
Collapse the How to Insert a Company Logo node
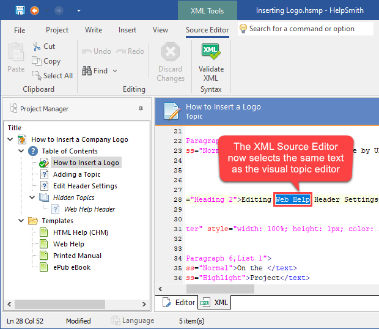coord(10,139)
